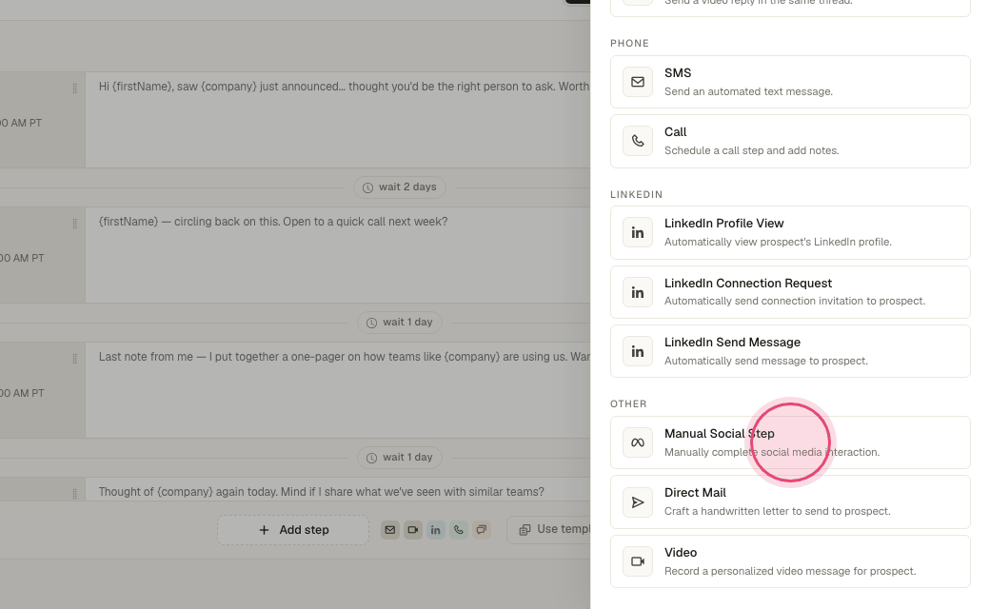Add video step via camera quick icon
The width and height of the screenshot is (990, 609).
click(x=413, y=530)
